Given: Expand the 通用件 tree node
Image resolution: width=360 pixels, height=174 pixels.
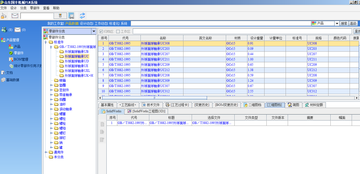Looking at the screenshot, I should pyautogui.click(x=46, y=152).
